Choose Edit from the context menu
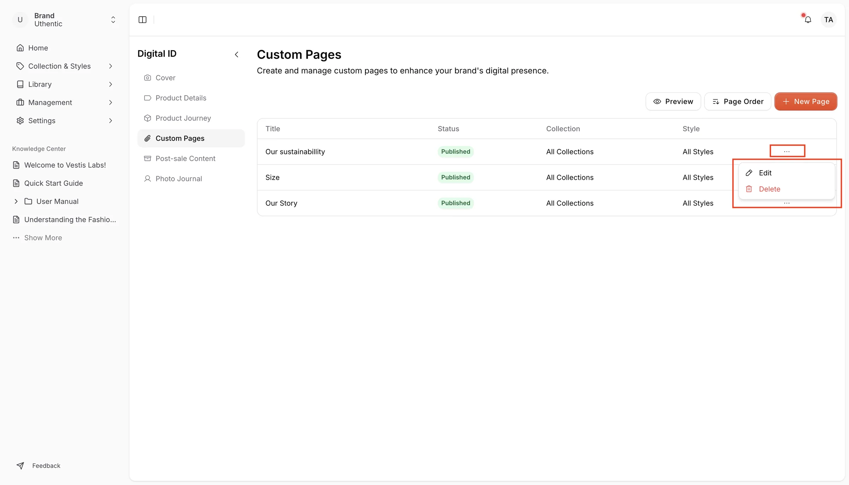This screenshot has width=849, height=485. coord(787,173)
